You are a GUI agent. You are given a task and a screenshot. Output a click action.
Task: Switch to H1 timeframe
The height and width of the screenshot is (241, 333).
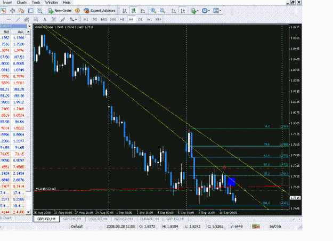[x=122, y=19]
